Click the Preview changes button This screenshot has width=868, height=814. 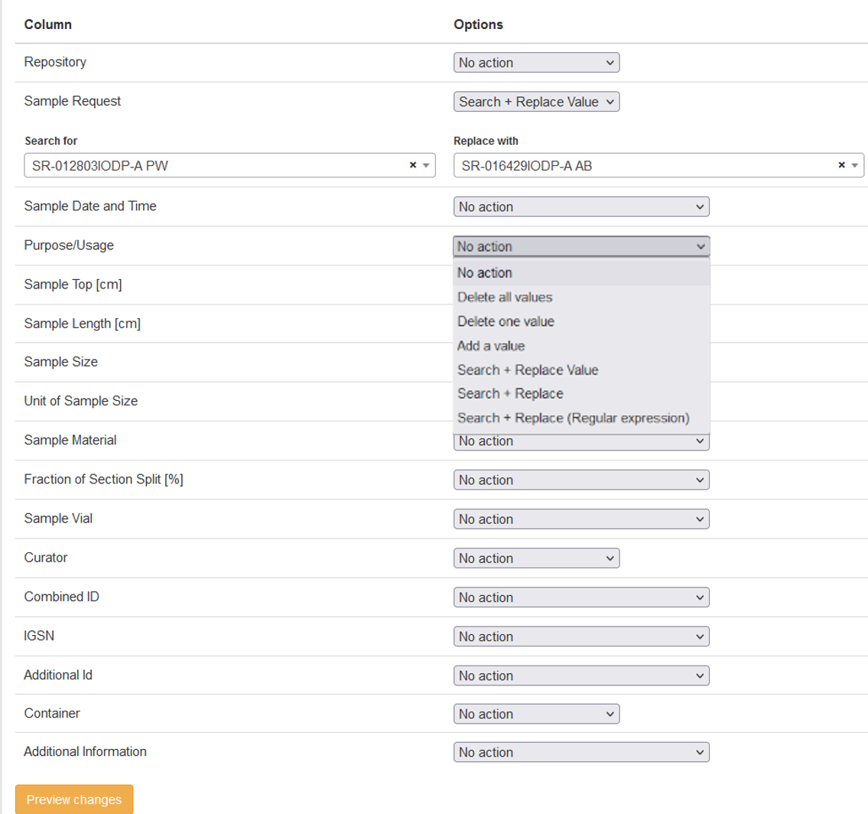point(74,799)
